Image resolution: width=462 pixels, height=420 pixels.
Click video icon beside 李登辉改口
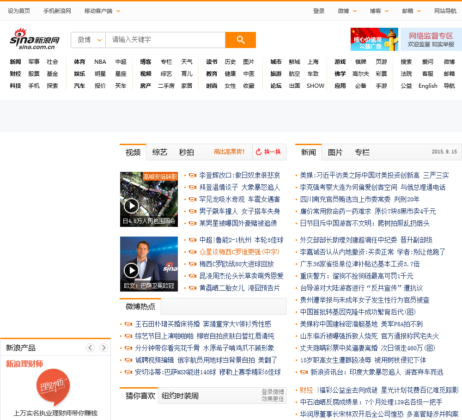coord(192,176)
